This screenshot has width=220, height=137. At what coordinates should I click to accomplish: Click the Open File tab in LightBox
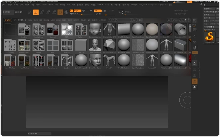point(8,20)
